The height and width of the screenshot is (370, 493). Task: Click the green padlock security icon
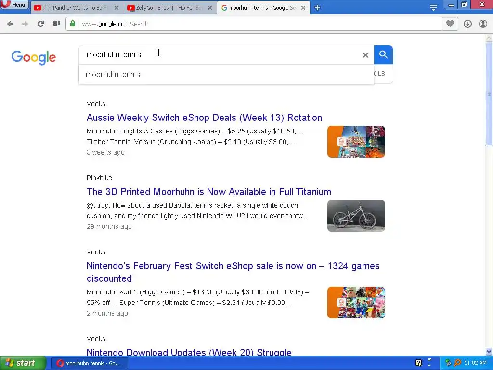click(73, 24)
